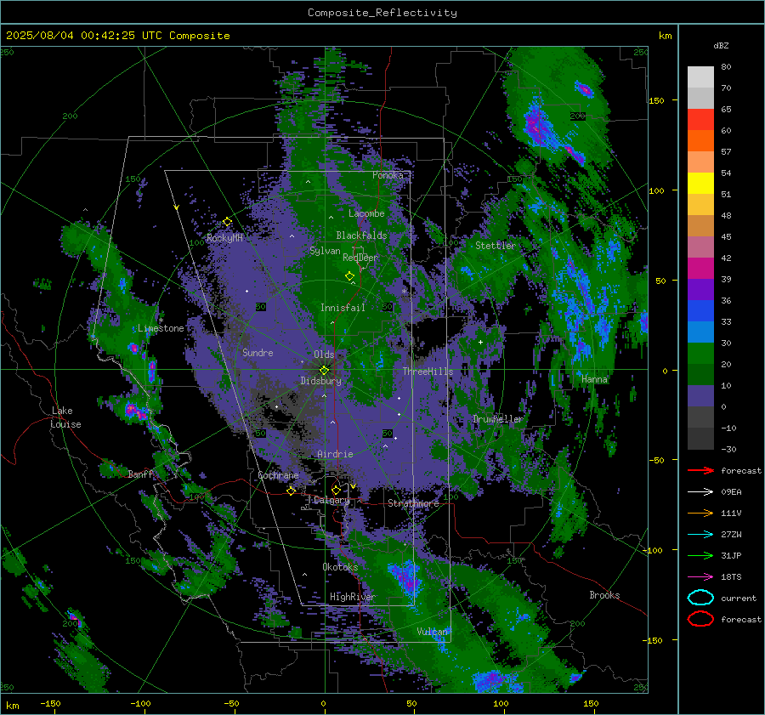765x715 pixels.
Task: Click the '2025/08/04 00:42:25 UTC Composite' timestamp
Action: pos(117,36)
